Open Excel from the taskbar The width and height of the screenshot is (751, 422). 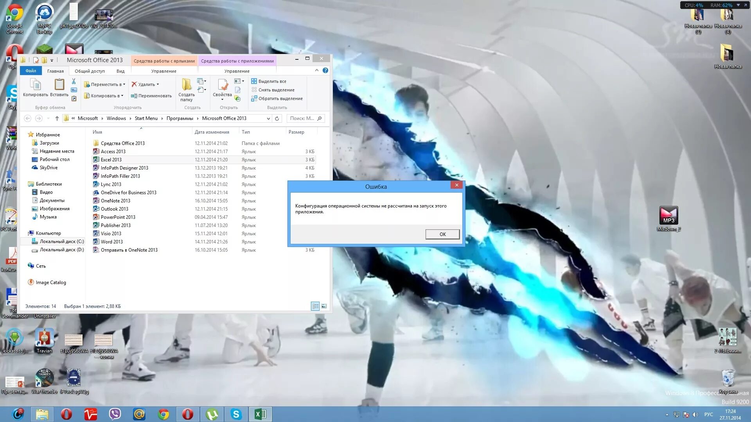[260, 414]
